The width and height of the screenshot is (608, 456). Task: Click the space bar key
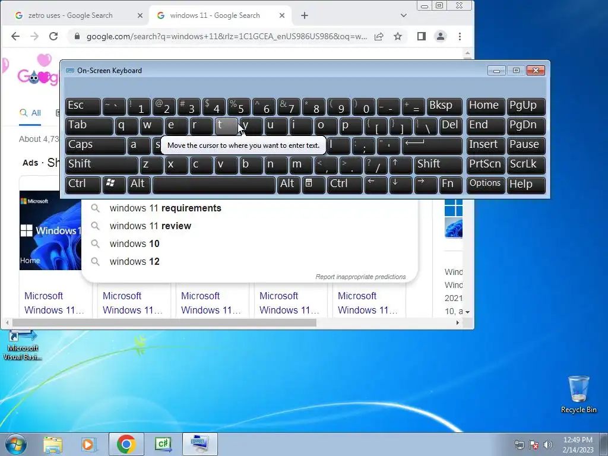pyautogui.click(x=214, y=185)
